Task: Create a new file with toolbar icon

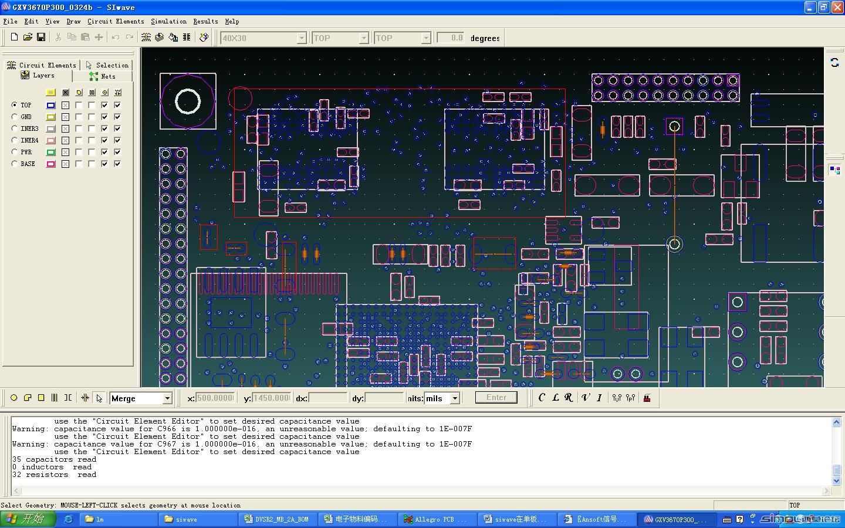Action: [14, 38]
